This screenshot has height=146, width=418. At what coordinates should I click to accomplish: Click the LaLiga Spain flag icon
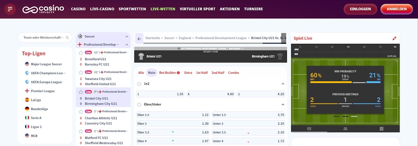27,100
